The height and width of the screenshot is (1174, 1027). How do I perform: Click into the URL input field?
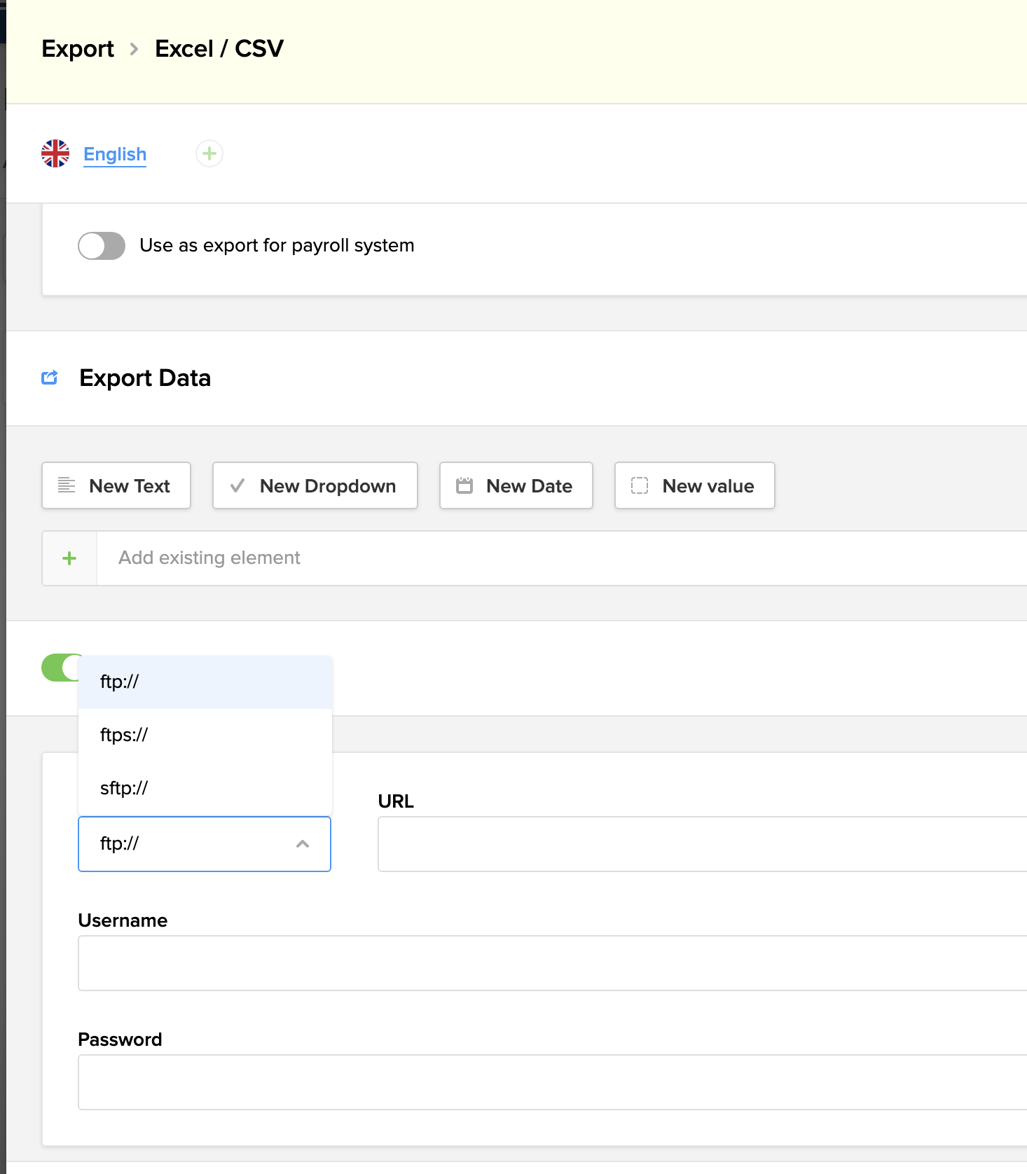701,844
